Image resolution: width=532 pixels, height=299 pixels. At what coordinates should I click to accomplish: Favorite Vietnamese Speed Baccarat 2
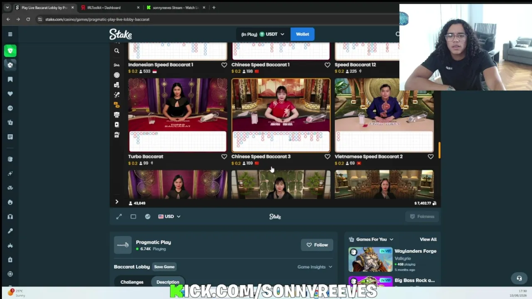point(431,157)
